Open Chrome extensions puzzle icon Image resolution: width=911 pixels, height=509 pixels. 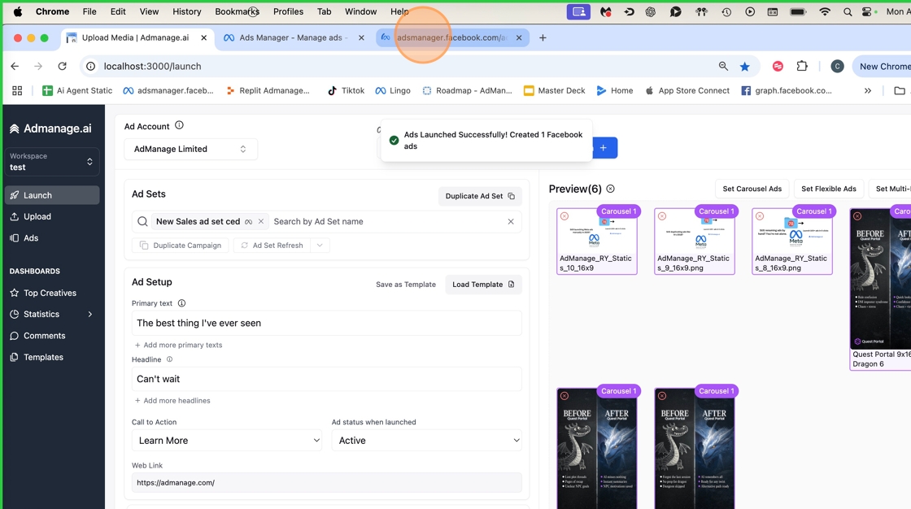pos(802,67)
